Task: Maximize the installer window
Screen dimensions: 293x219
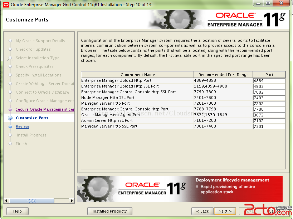Action: click(x=268, y=3)
